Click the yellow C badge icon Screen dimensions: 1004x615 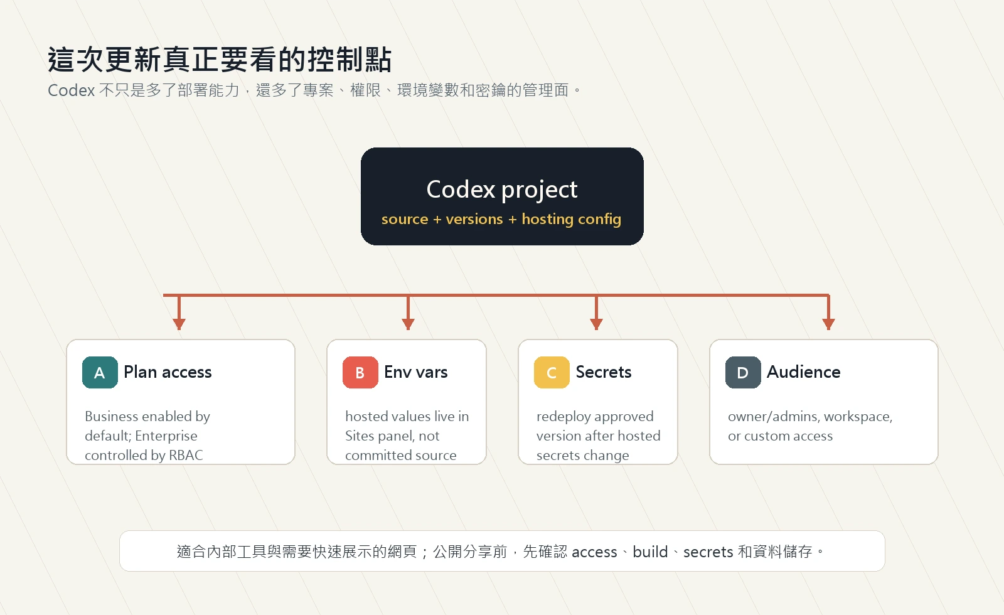click(552, 372)
